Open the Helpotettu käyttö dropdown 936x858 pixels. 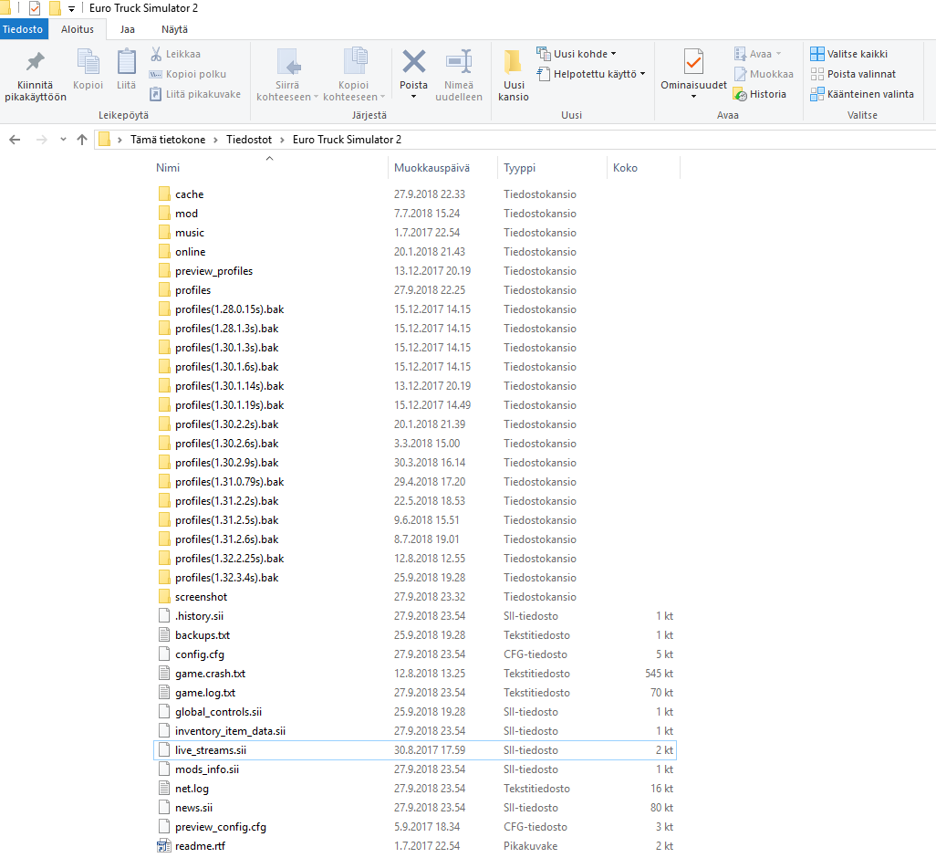click(x=591, y=74)
